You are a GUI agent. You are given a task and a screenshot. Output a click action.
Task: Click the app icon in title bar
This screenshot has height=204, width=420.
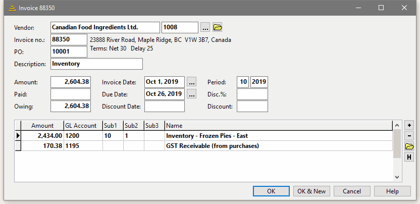click(x=12, y=8)
